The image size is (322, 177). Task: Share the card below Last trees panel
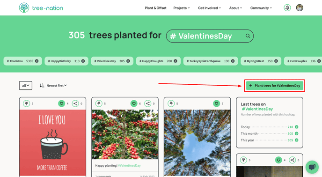tap(292, 160)
